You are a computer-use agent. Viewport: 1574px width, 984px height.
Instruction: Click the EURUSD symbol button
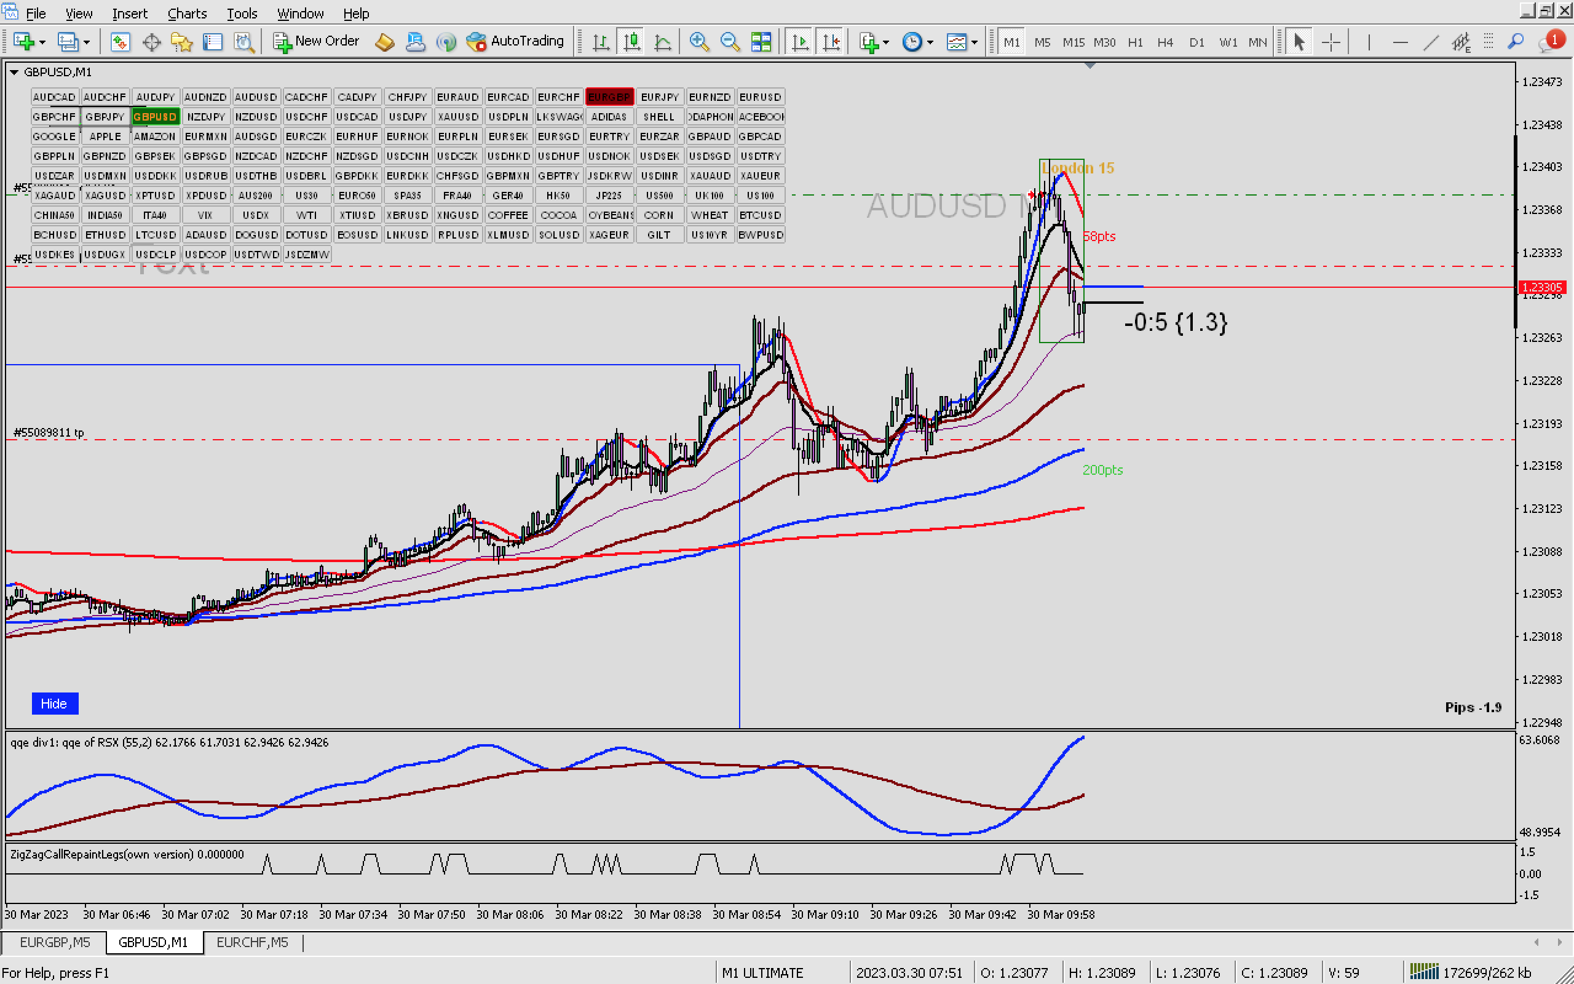point(760,97)
